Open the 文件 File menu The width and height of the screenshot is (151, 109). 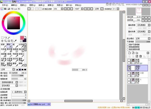point(5,5)
